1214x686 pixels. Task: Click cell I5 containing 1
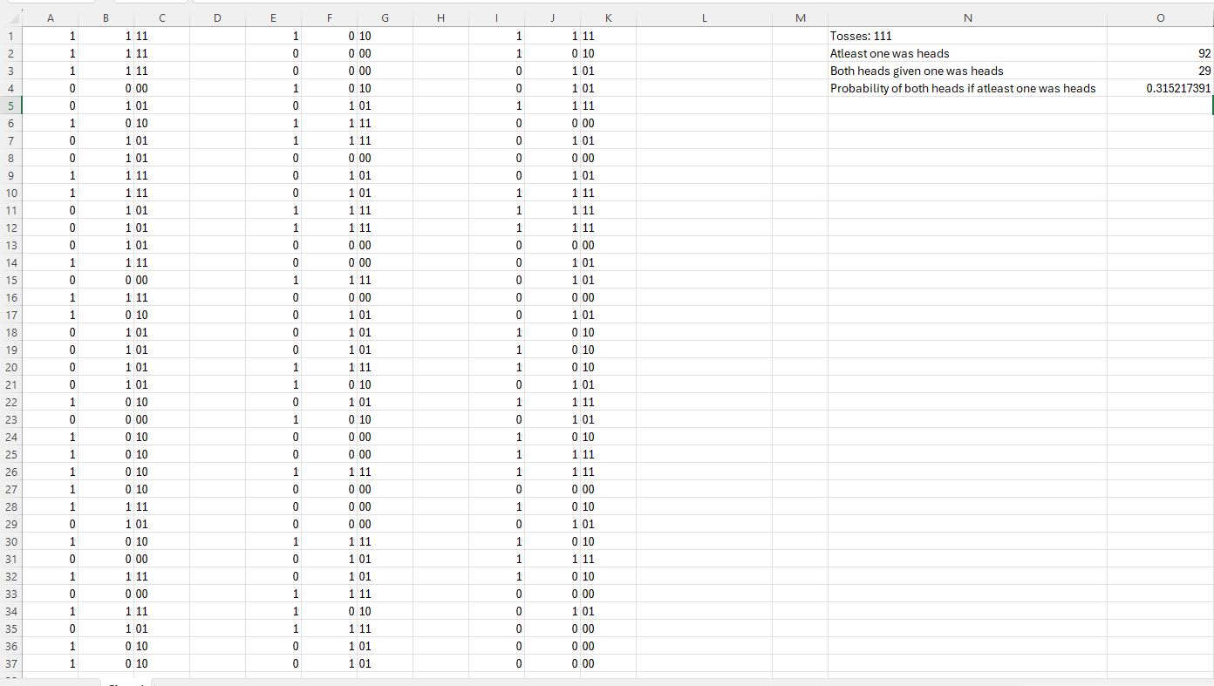tap(496, 105)
